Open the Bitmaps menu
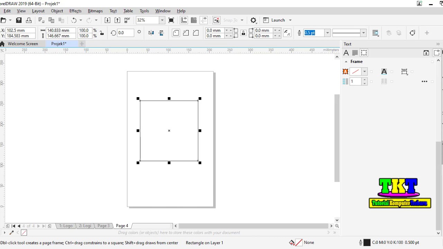 95,11
